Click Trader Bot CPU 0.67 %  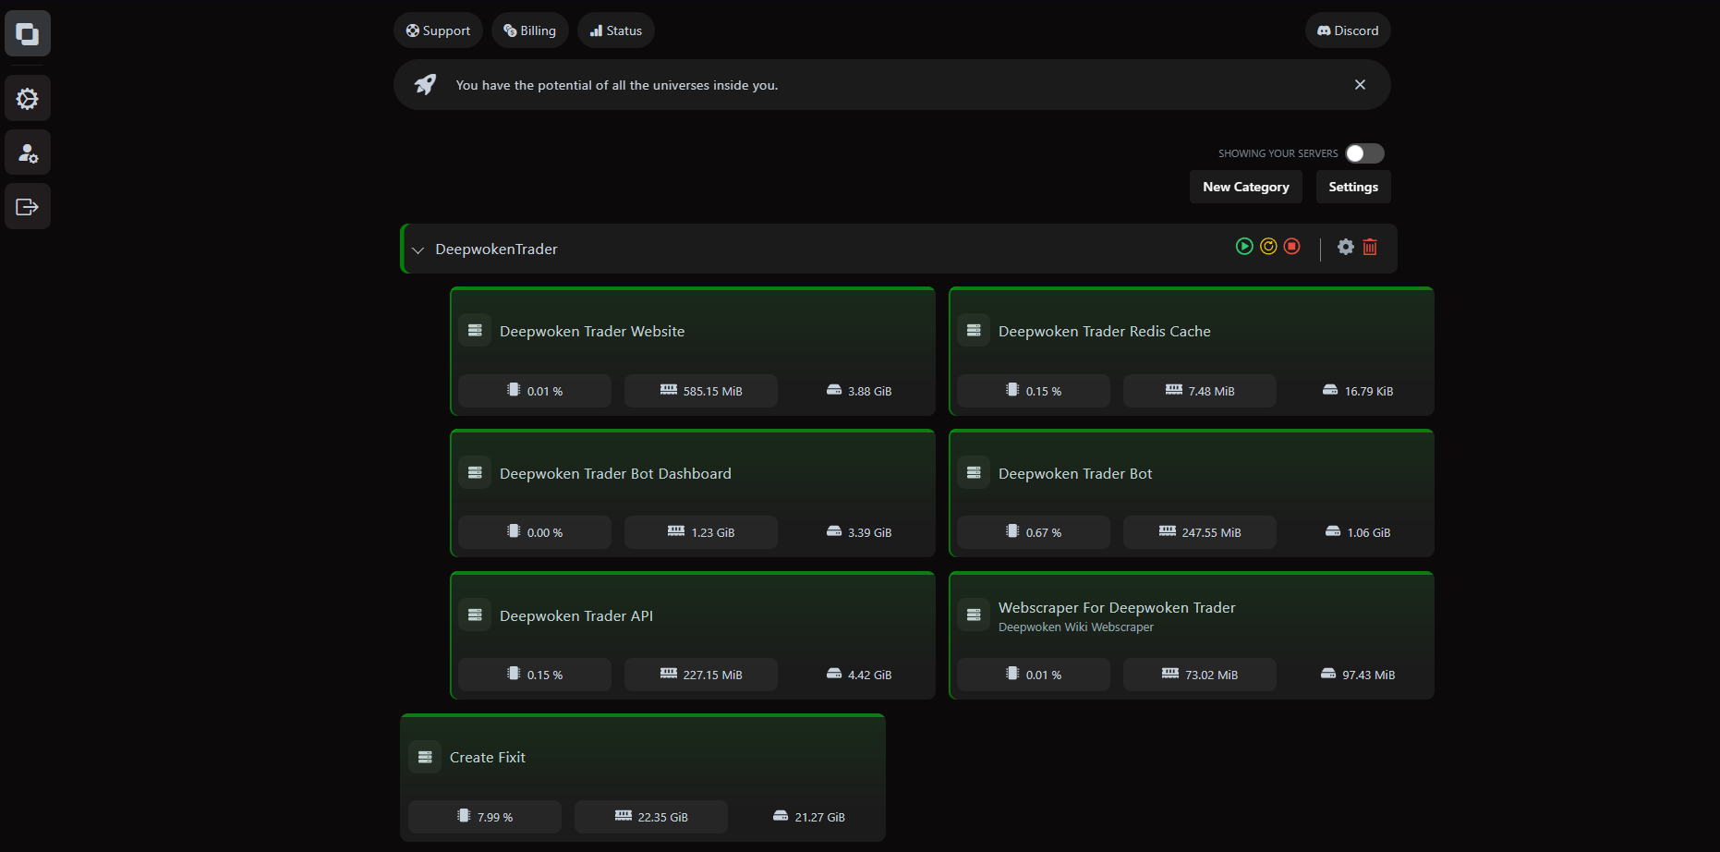[1034, 532]
